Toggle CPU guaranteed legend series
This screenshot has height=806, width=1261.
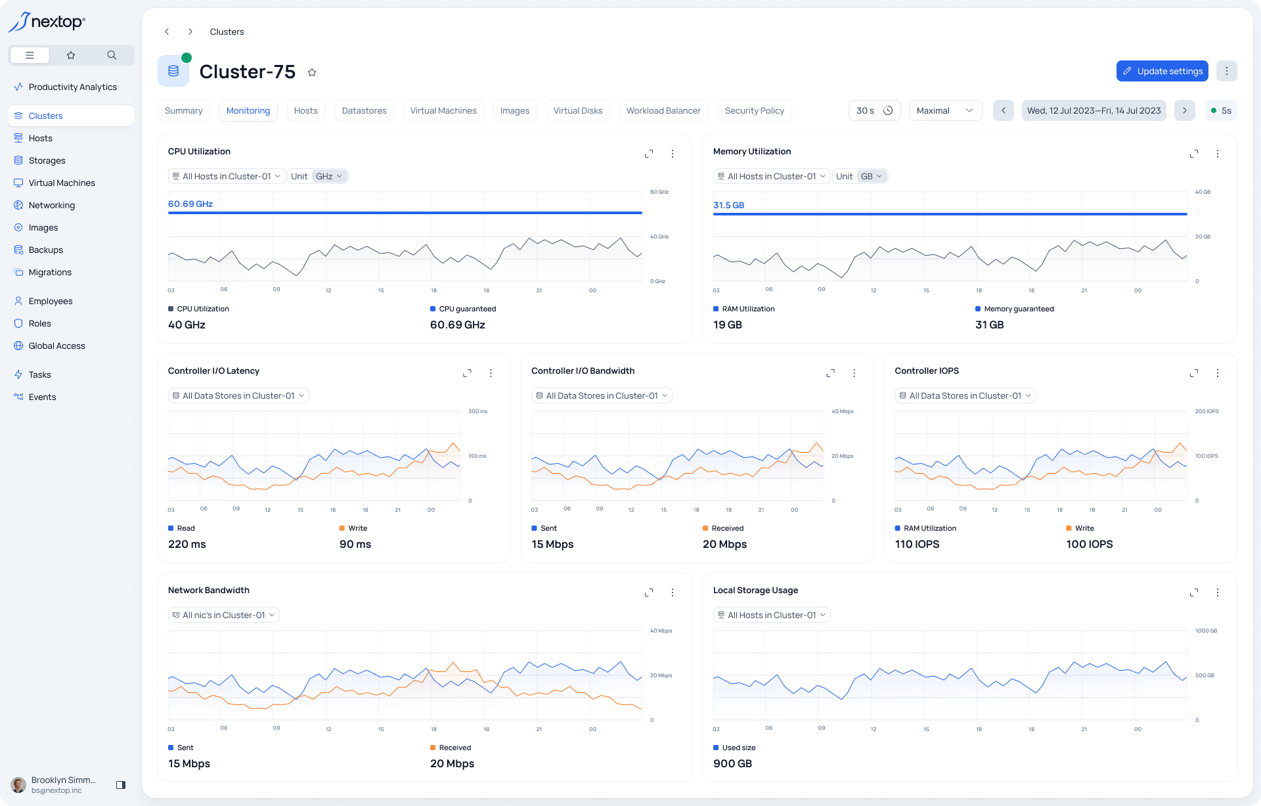[463, 309]
